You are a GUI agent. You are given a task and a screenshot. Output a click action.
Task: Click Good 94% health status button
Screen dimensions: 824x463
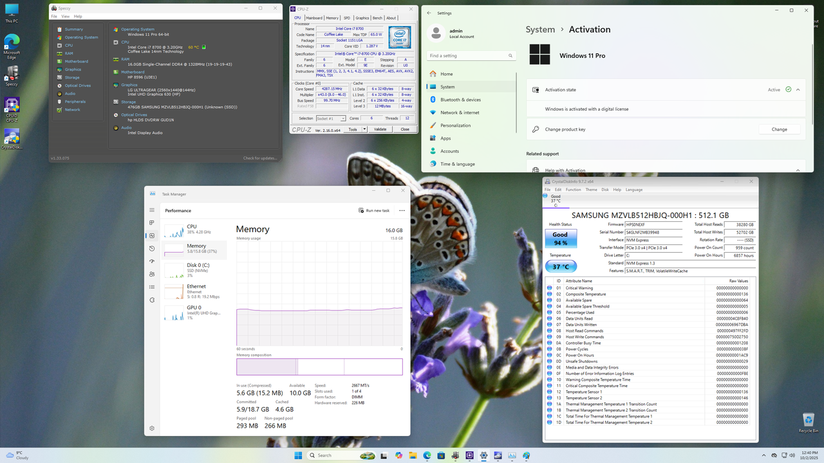coord(560,239)
